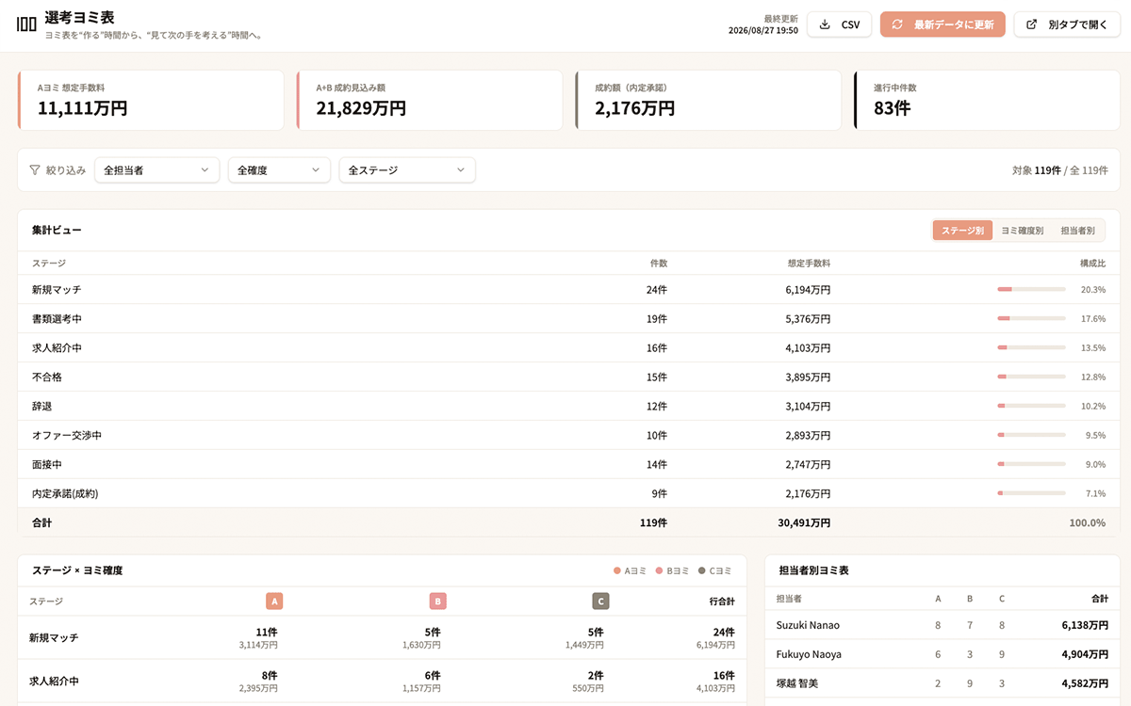The width and height of the screenshot is (1131, 706).
Task: Click the 新規マッチ composition bar at 20.3%
Action: point(1031,290)
